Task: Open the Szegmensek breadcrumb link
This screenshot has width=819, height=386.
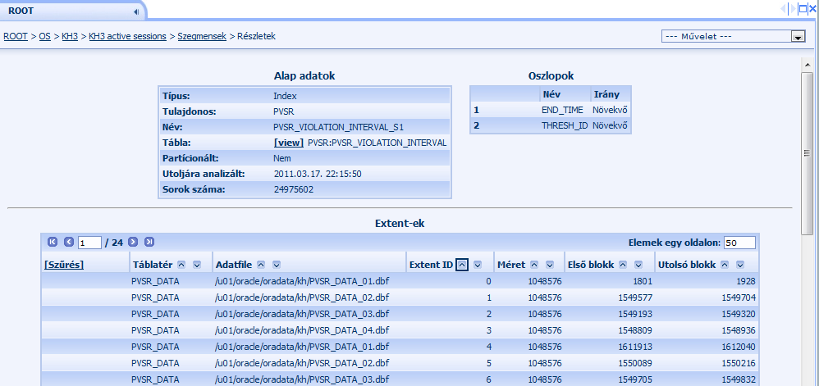Action: [x=203, y=37]
